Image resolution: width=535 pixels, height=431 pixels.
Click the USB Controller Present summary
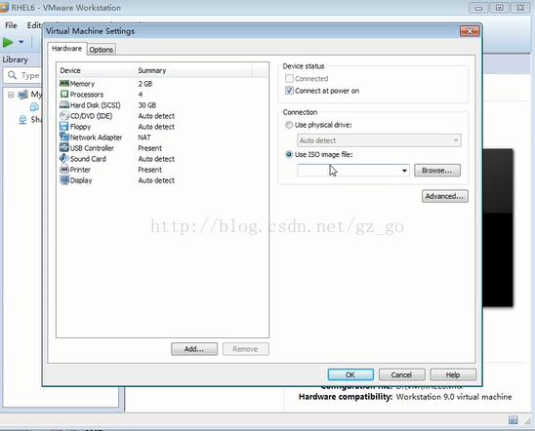[149, 148]
